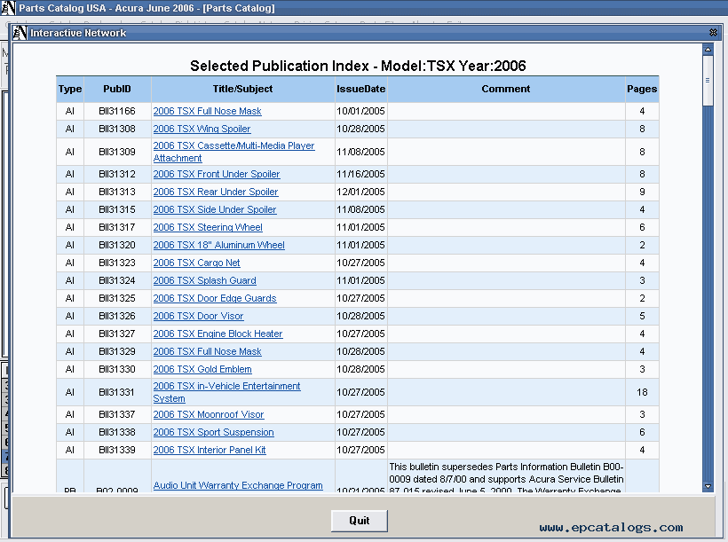Click the Selected Publication Index heading
The width and height of the screenshot is (728, 542).
click(358, 66)
